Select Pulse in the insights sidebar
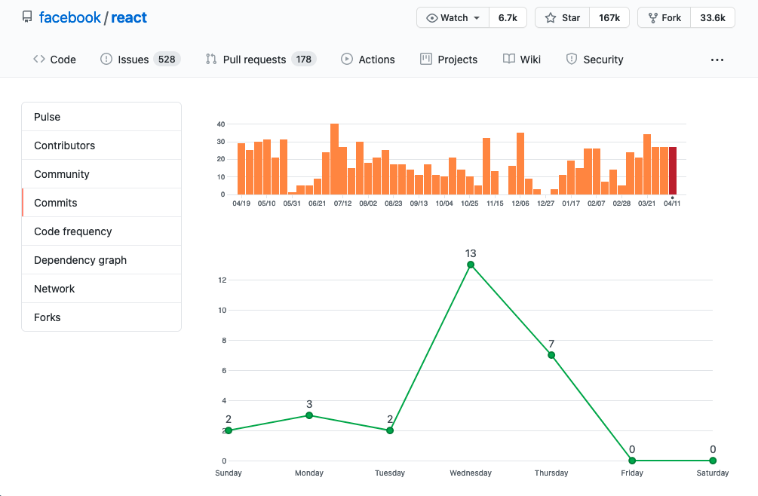Viewport: 758px width, 496px height. click(102, 117)
